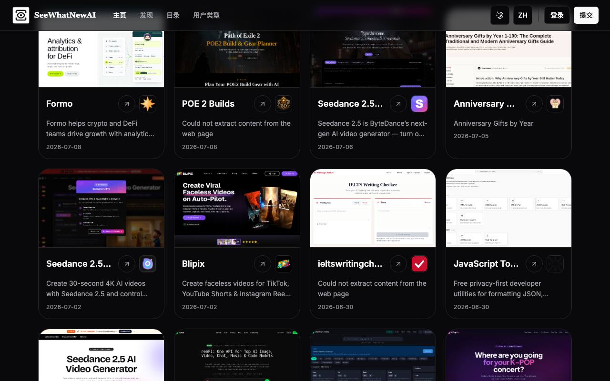610x381 pixels.
Task: Open the 用户类型 nav item
Action: click(x=206, y=15)
